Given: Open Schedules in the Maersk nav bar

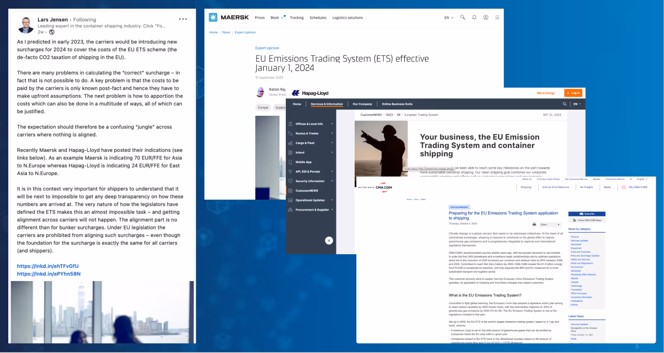Looking at the screenshot, I should (318, 18).
